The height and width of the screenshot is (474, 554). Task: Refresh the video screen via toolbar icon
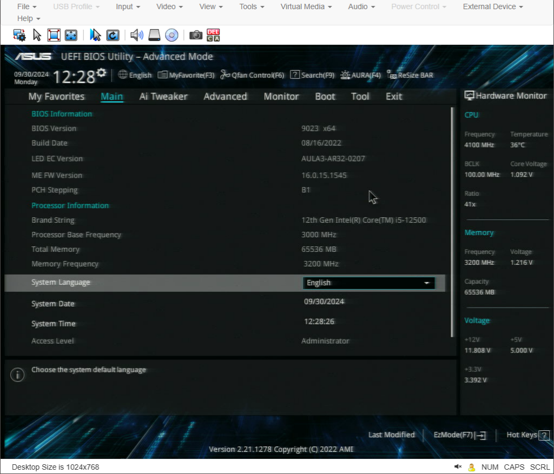point(113,35)
